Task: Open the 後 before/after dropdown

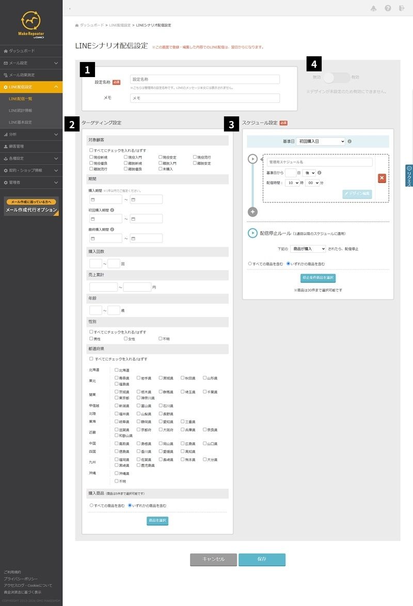Action: [x=309, y=173]
